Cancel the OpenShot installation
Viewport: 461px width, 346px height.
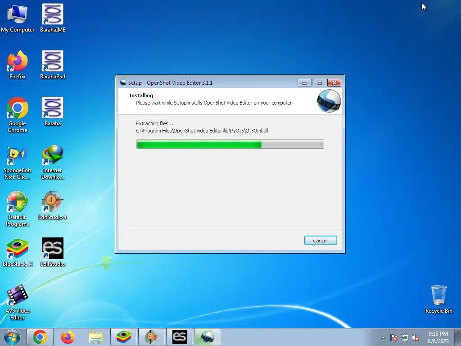pyautogui.click(x=321, y=241)
